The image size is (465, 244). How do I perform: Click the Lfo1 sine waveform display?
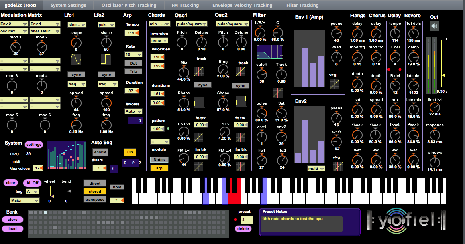pyautogui.click(x=76, y=60)
